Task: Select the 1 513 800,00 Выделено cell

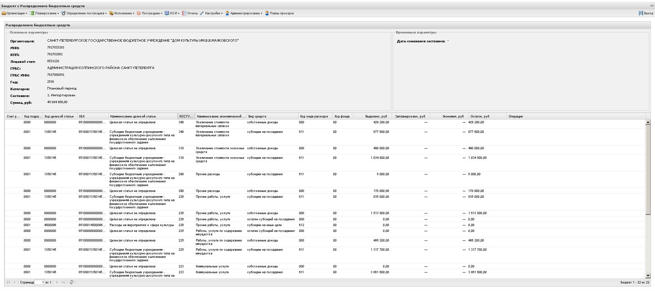Action: (x=380, y=213)
